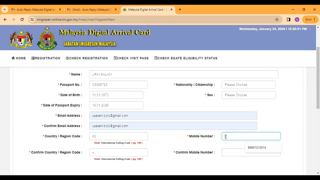The width and height of the screenshot is (320, 180).
Task: Click the Confirm Mobile Number field
Action: click(x=251, y=152)
